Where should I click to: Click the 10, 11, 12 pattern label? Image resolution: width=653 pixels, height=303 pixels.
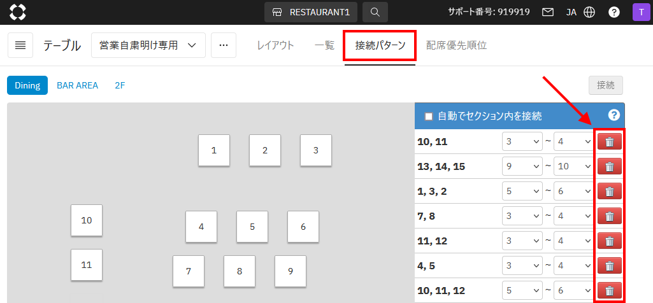pyautogui.click(x=441, y=290)
